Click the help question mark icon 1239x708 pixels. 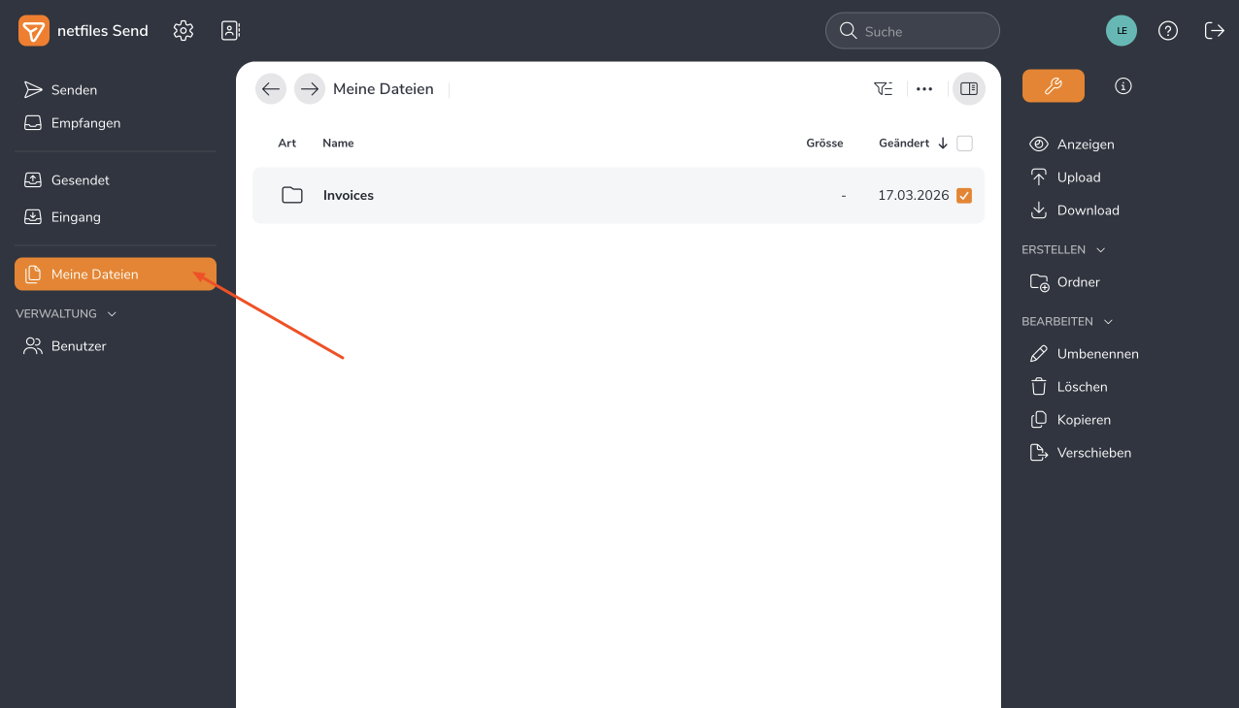tap(1168, 31)
